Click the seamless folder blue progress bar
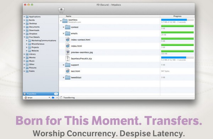The width and height of the screenshot is (213, 139). click(177, 20)
